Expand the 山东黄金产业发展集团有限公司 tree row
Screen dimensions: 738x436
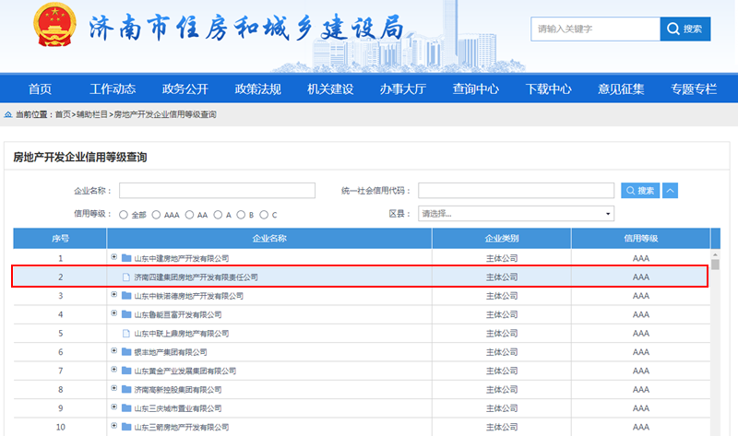point(113,371)
